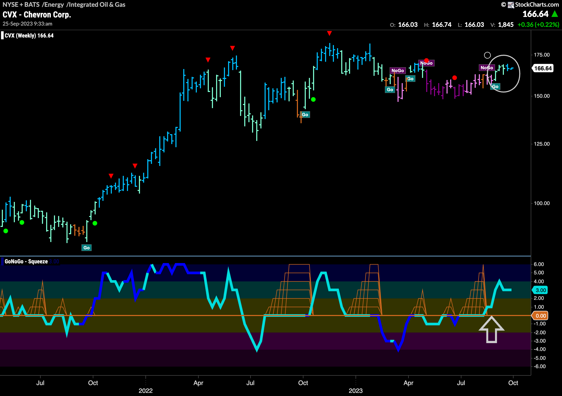Screen dimensions: 562x396
Task: Open the StockCharts.com logo link
Action: coord(533,5)
